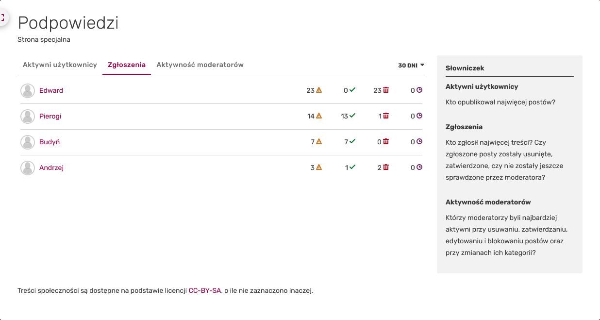The width and height of the screenshot is (600, 320).
Task: Click the fullscreen bracket icon at top-left edge
Action: (x=2, y=18)
